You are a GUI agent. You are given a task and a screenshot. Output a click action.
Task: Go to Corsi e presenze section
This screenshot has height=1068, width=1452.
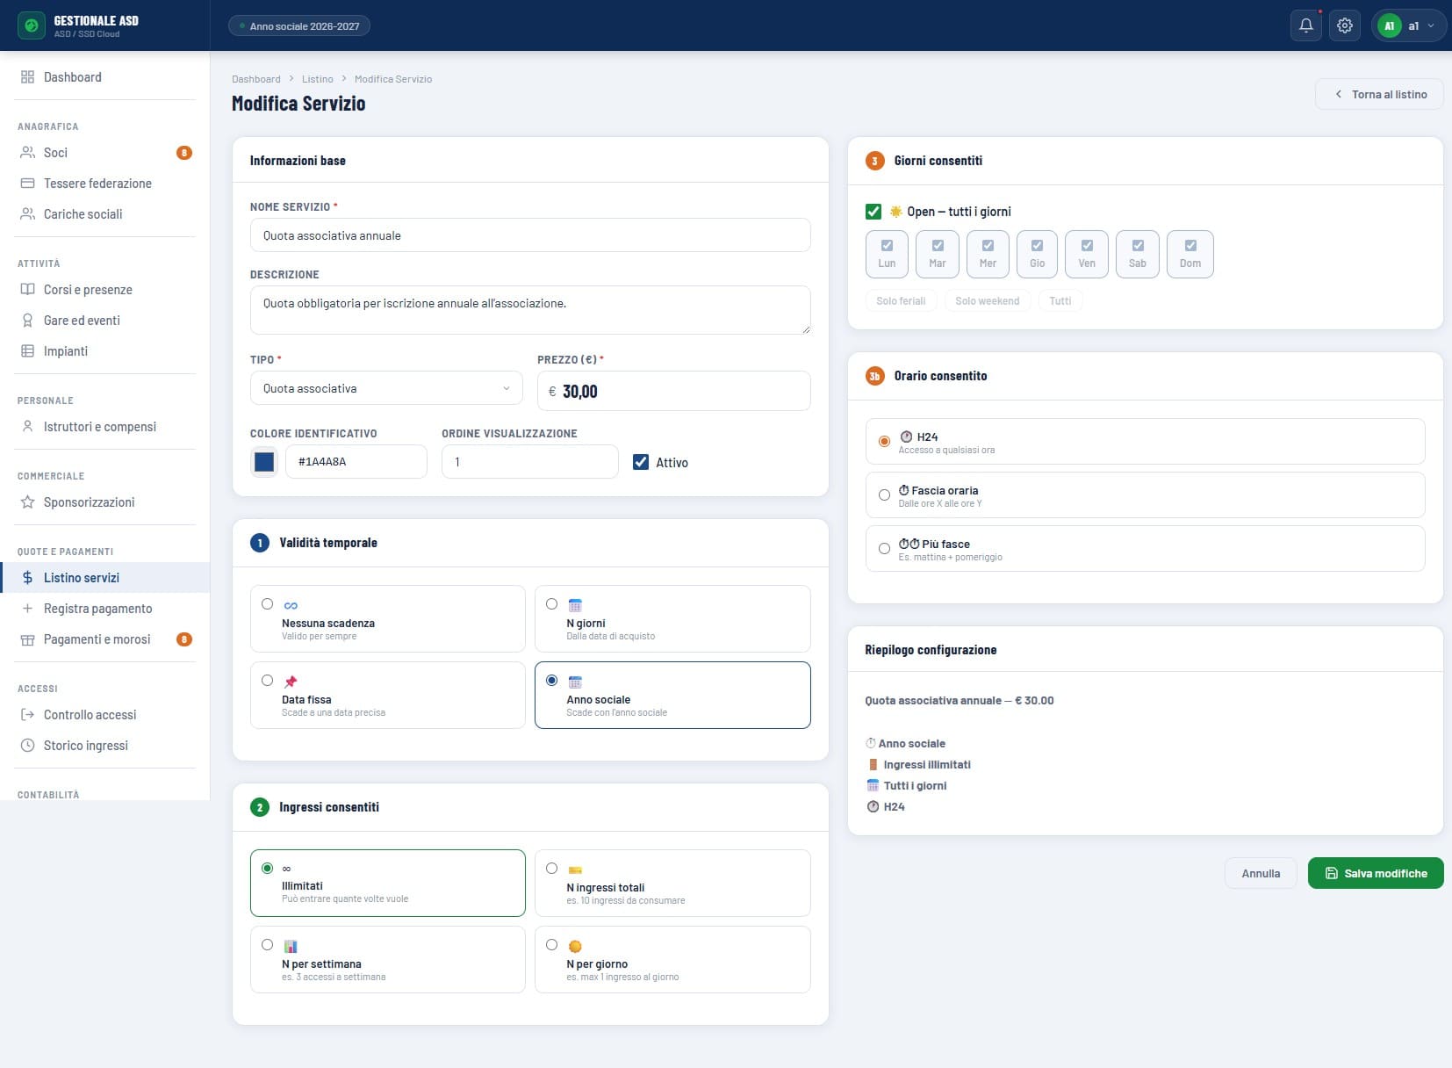[105, 290]
